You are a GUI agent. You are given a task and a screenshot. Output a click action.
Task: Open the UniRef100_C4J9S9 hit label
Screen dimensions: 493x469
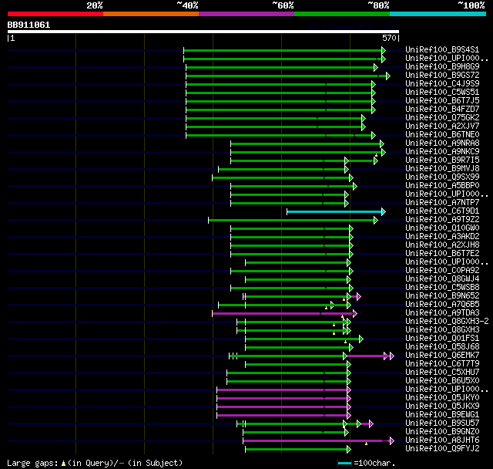tap(442, 84)
